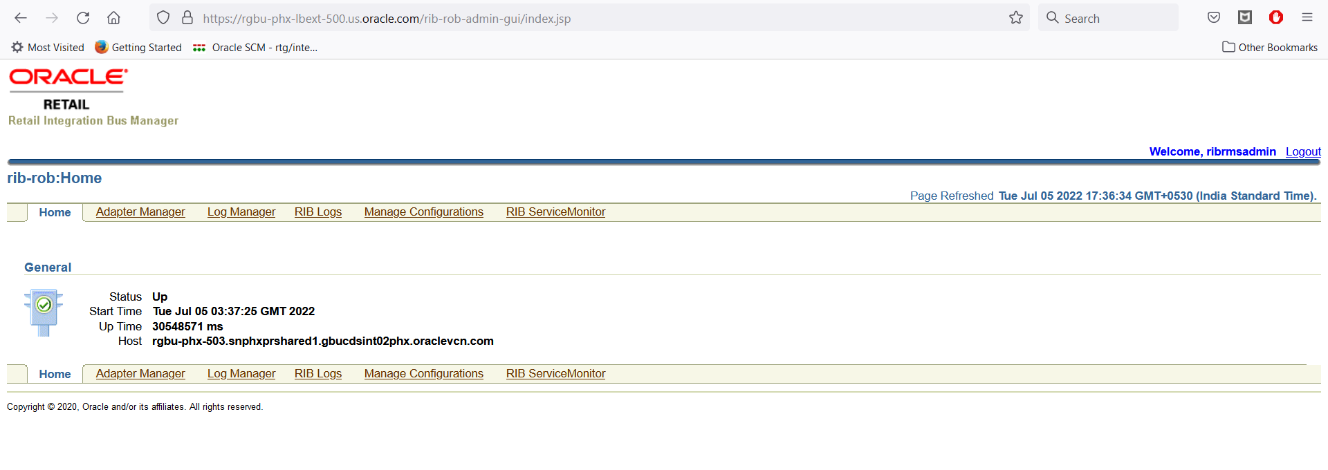Select the bottom Home tab
This screenshot has height=470, width=1328.
coord(55,374)
